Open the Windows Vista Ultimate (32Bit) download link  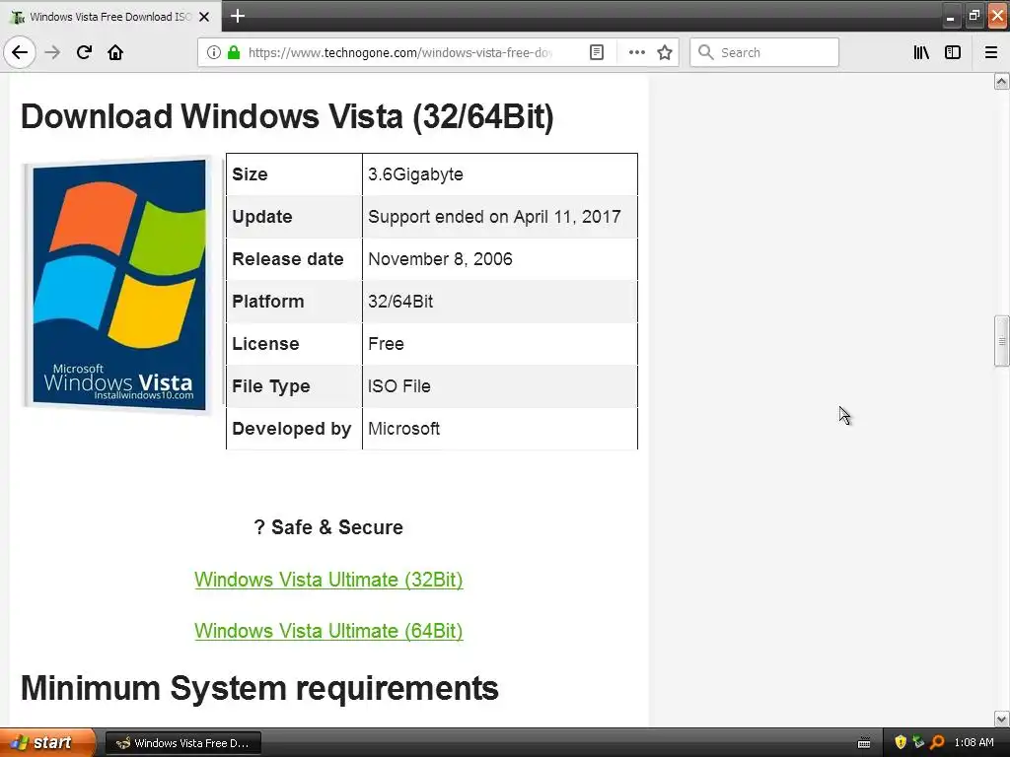(x=328, y=580)
